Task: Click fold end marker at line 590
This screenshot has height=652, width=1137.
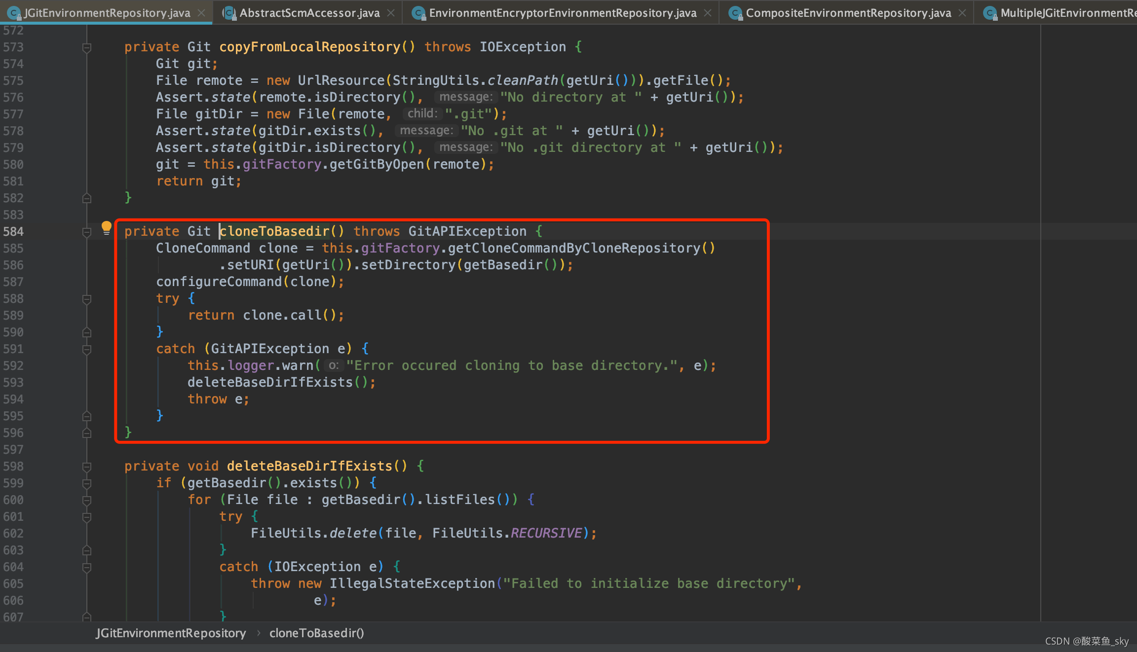Action: (87, 332)
